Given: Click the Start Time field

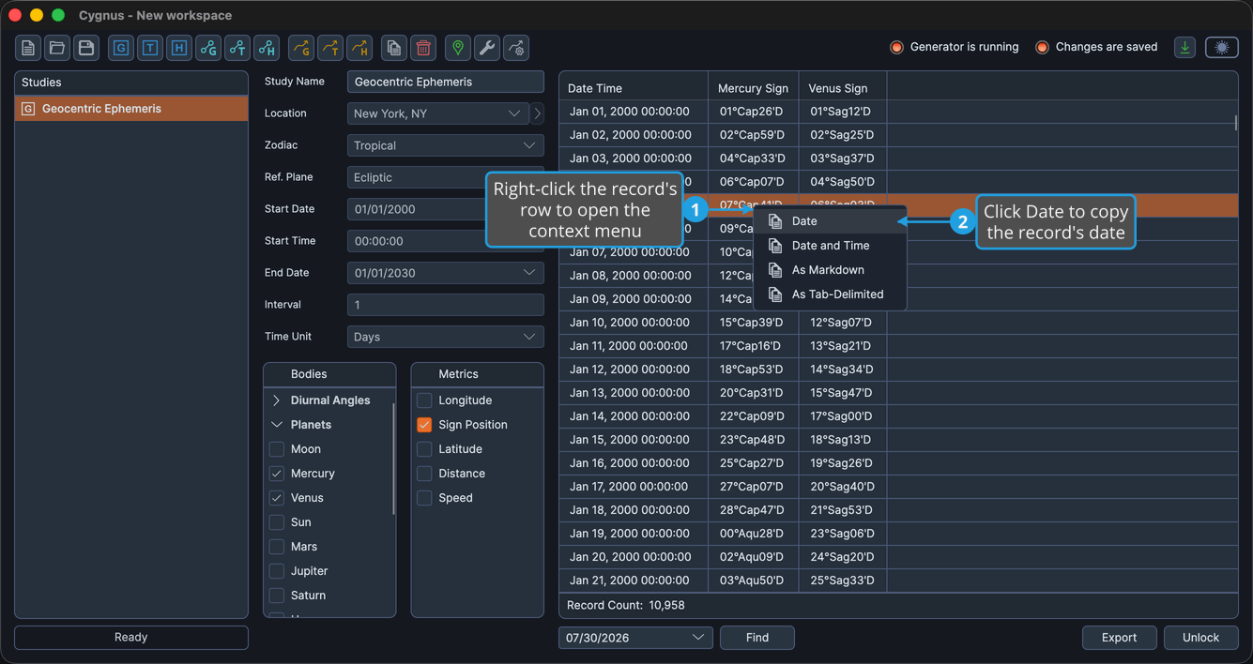Looking at the screenshot, I should coord(446,241).
